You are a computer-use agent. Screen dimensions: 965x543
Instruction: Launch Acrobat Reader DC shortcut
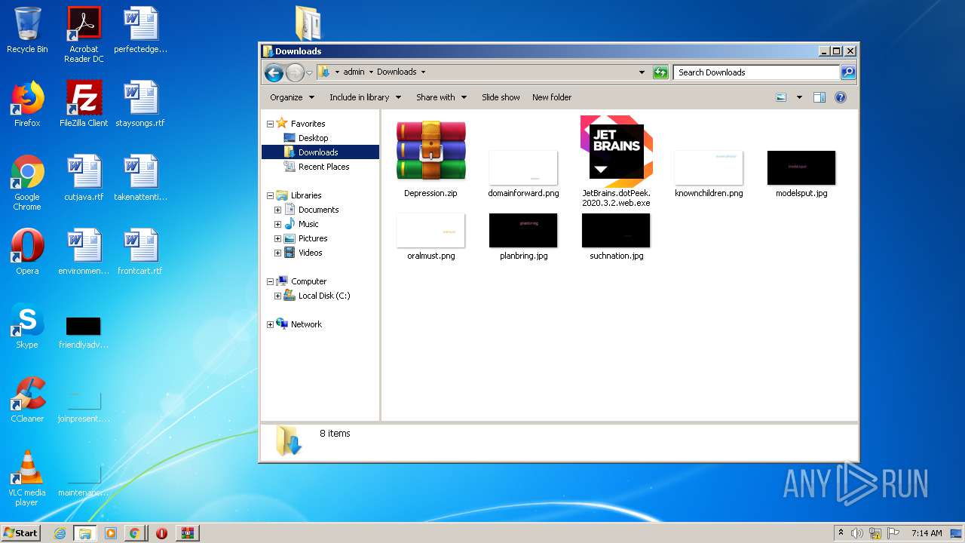(x=84, y=35)
